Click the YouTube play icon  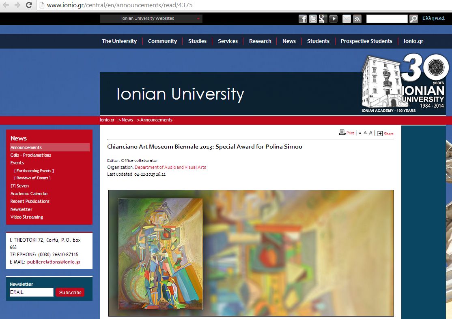[x=333, y=19]
